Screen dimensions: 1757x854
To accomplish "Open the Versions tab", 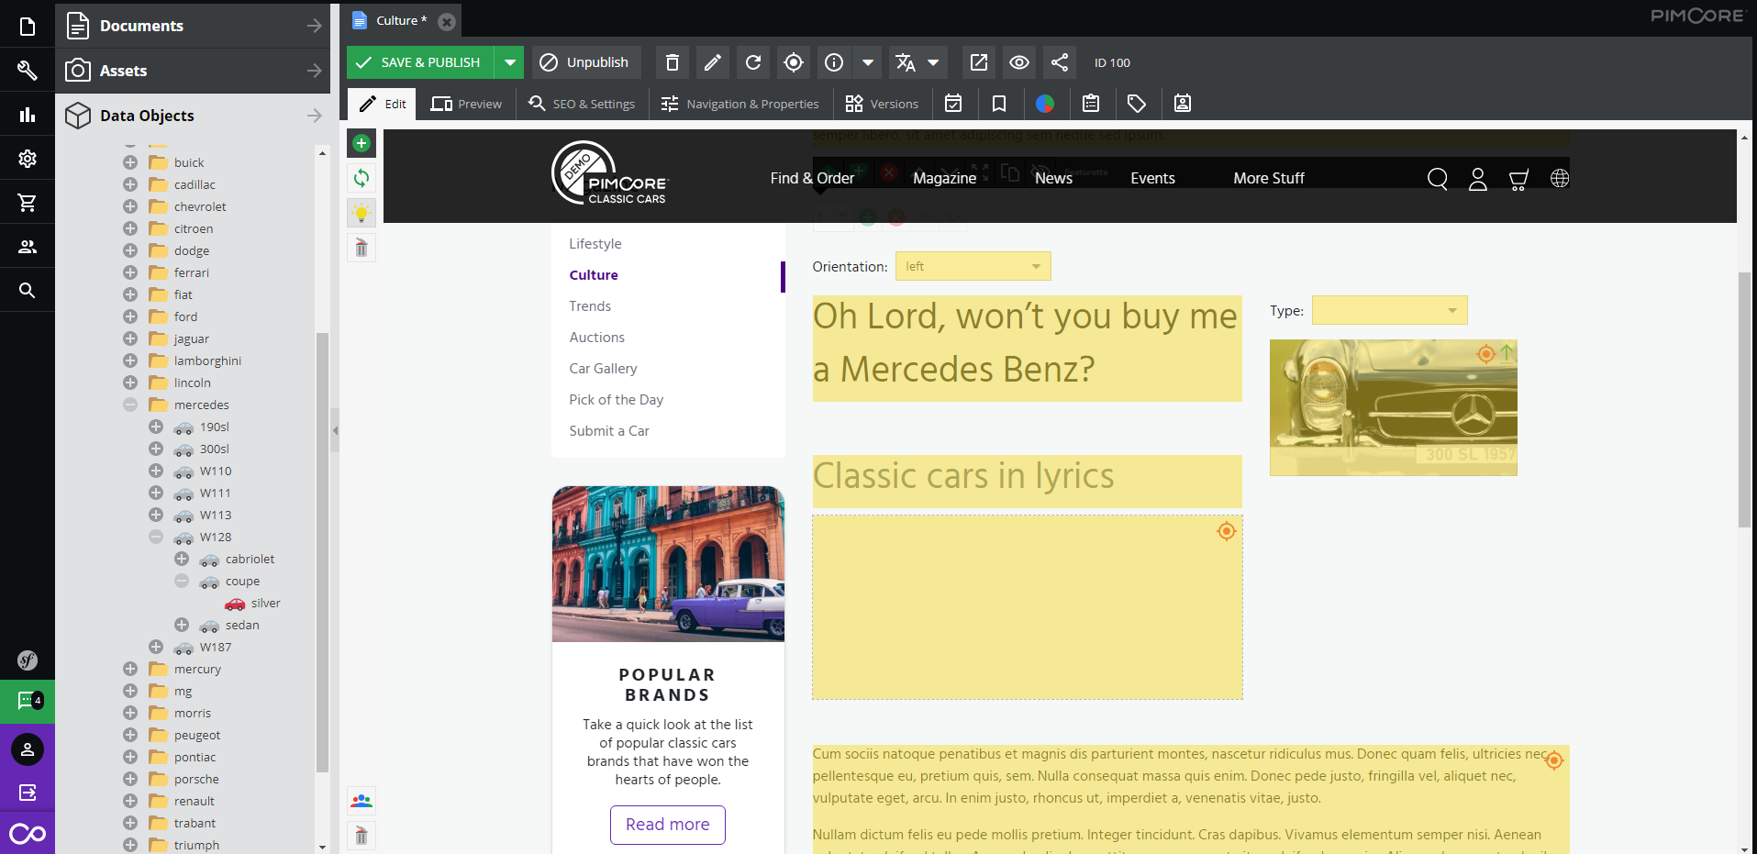I will pos(882,104).
